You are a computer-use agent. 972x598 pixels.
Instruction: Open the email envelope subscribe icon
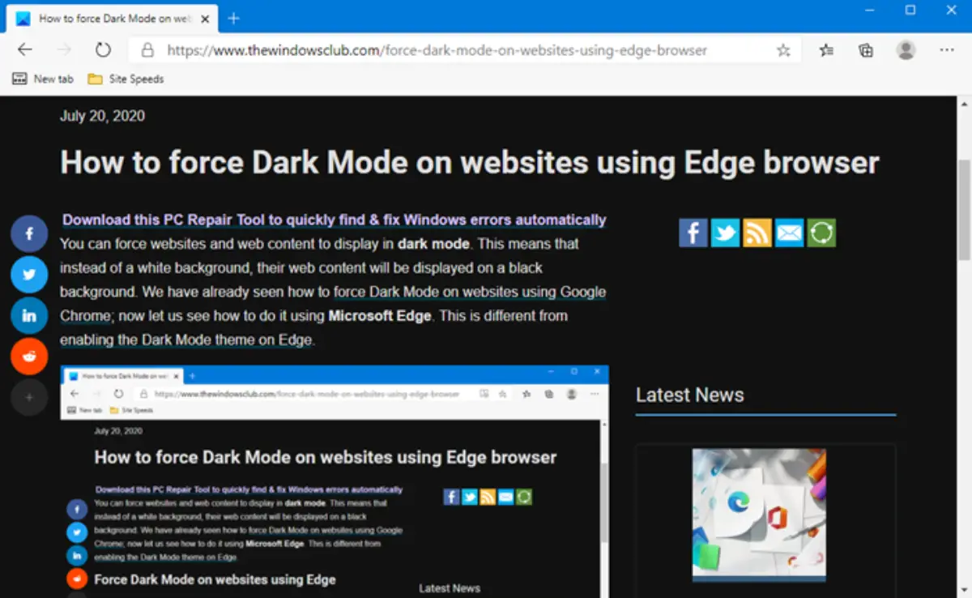(789, 233)
